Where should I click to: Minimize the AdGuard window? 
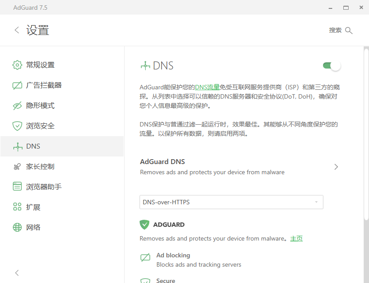coord(330,8)
